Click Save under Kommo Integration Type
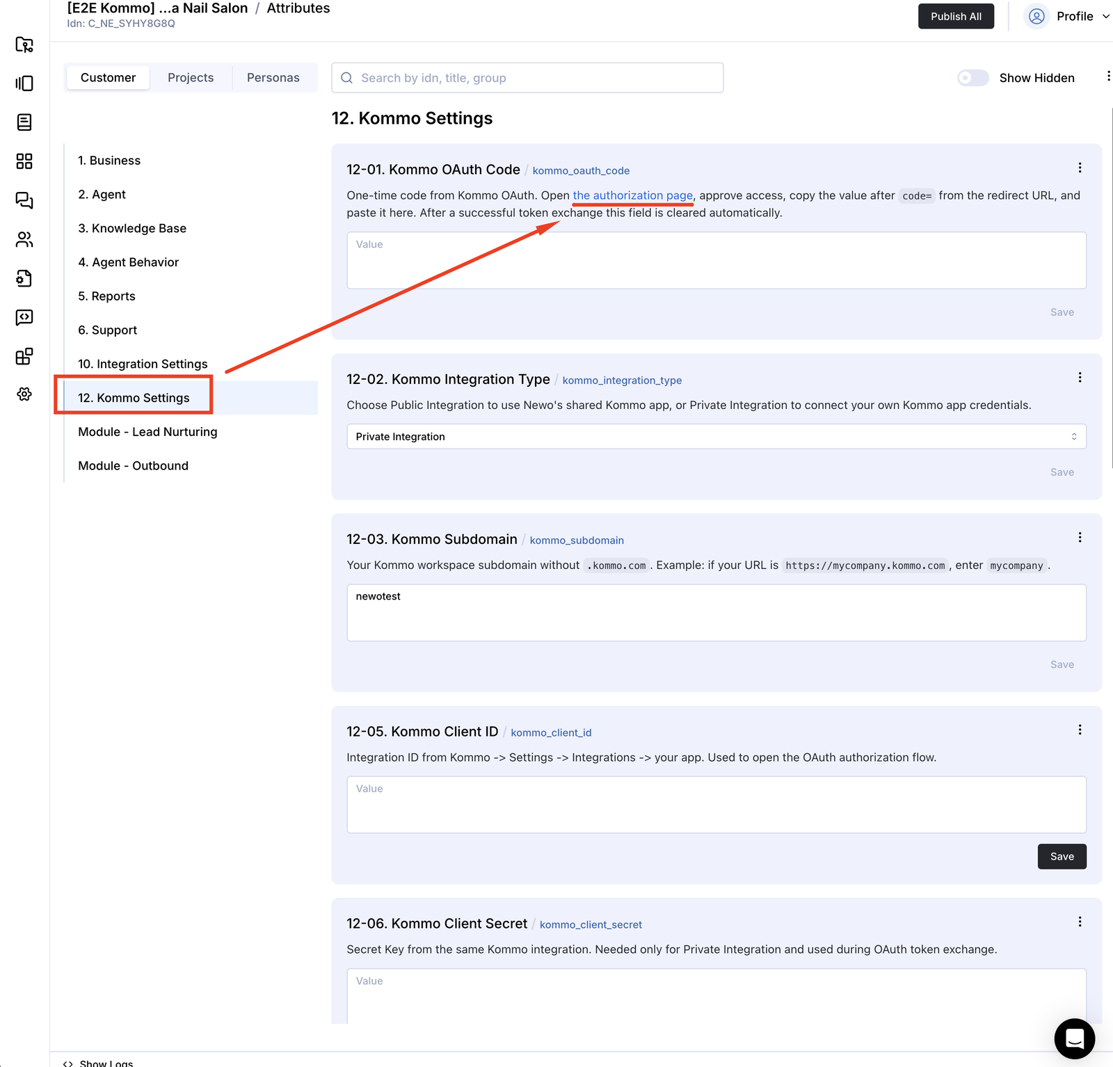This screenshot has width=1113, height=1067. 1062,472
